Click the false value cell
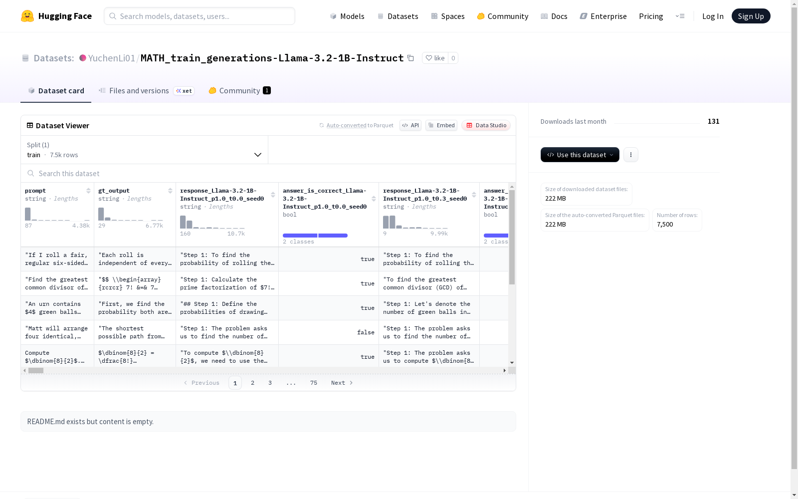 329,332
